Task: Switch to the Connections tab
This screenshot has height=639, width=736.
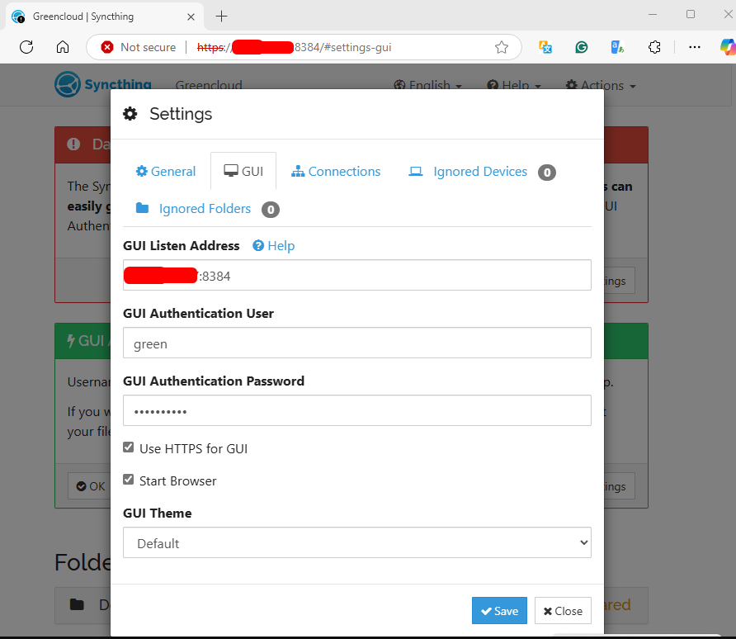Action: [x=336, y=172]
